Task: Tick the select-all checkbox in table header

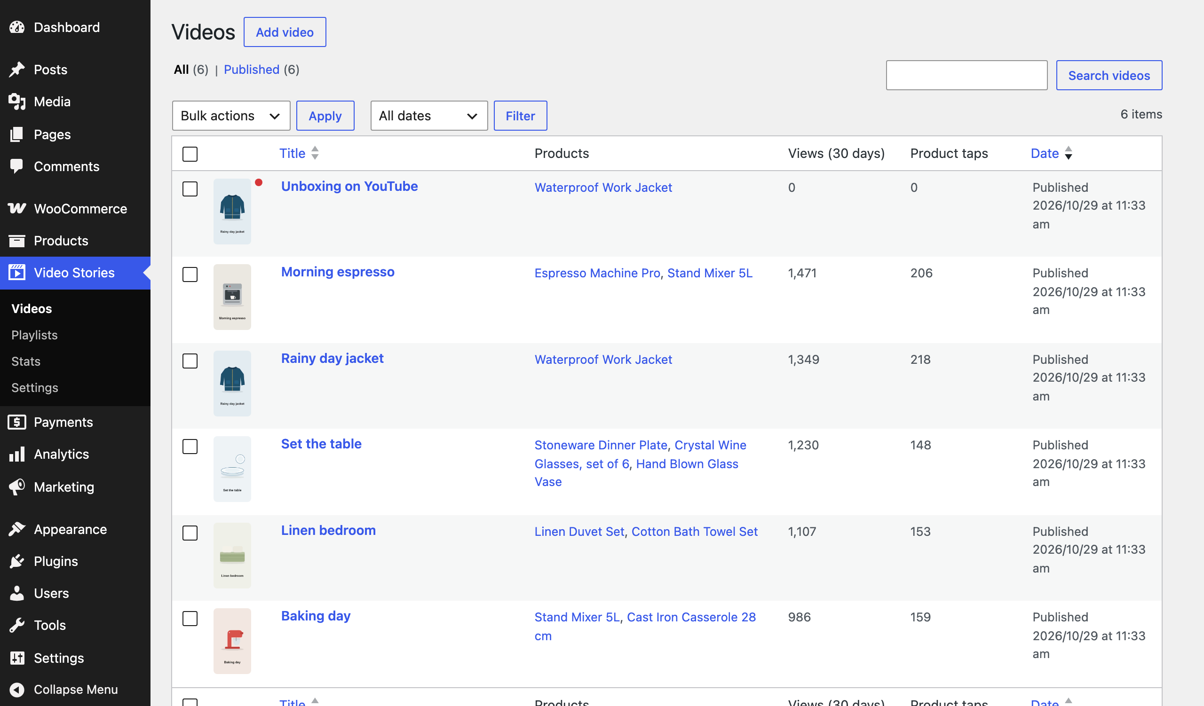Action: [x=190, y=154]
